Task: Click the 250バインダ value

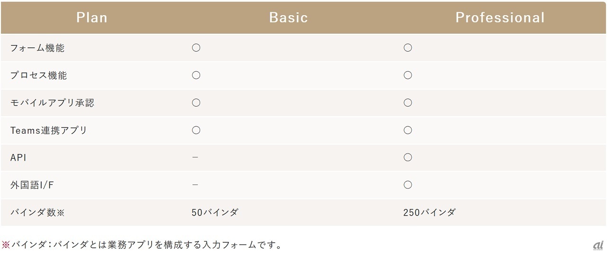Action: point(429,212)
